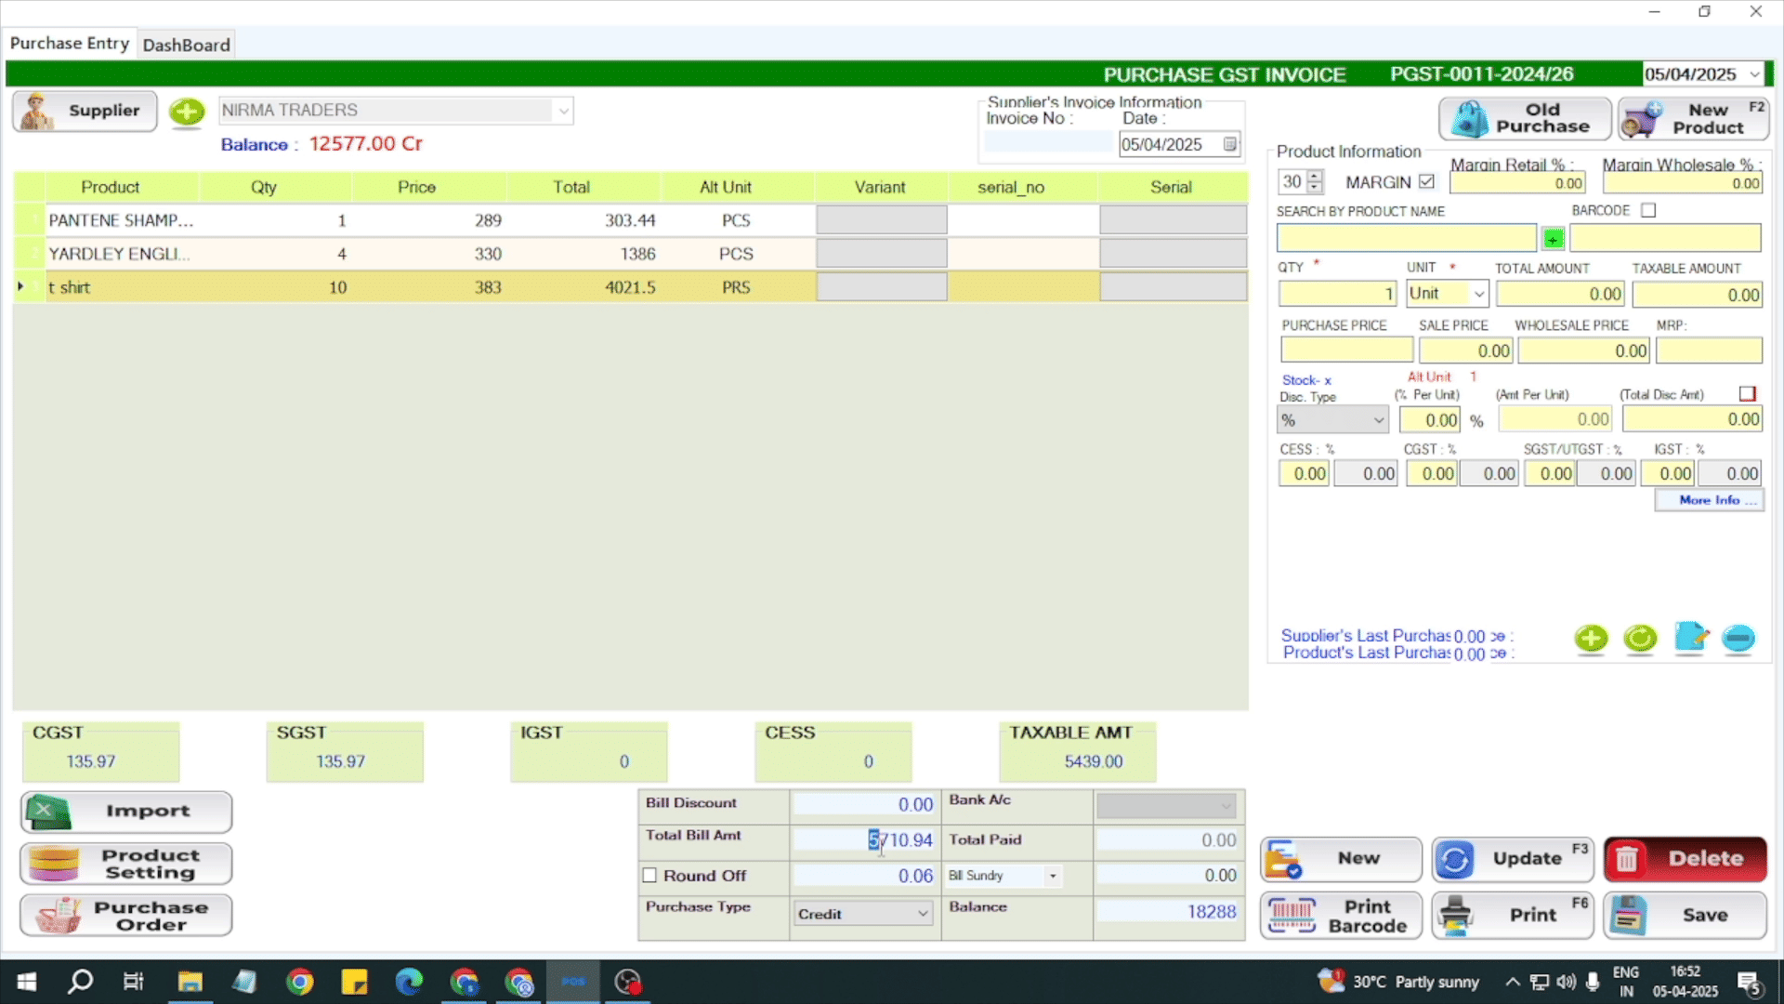Click the green refresh circle icon

pos(1640,639)
